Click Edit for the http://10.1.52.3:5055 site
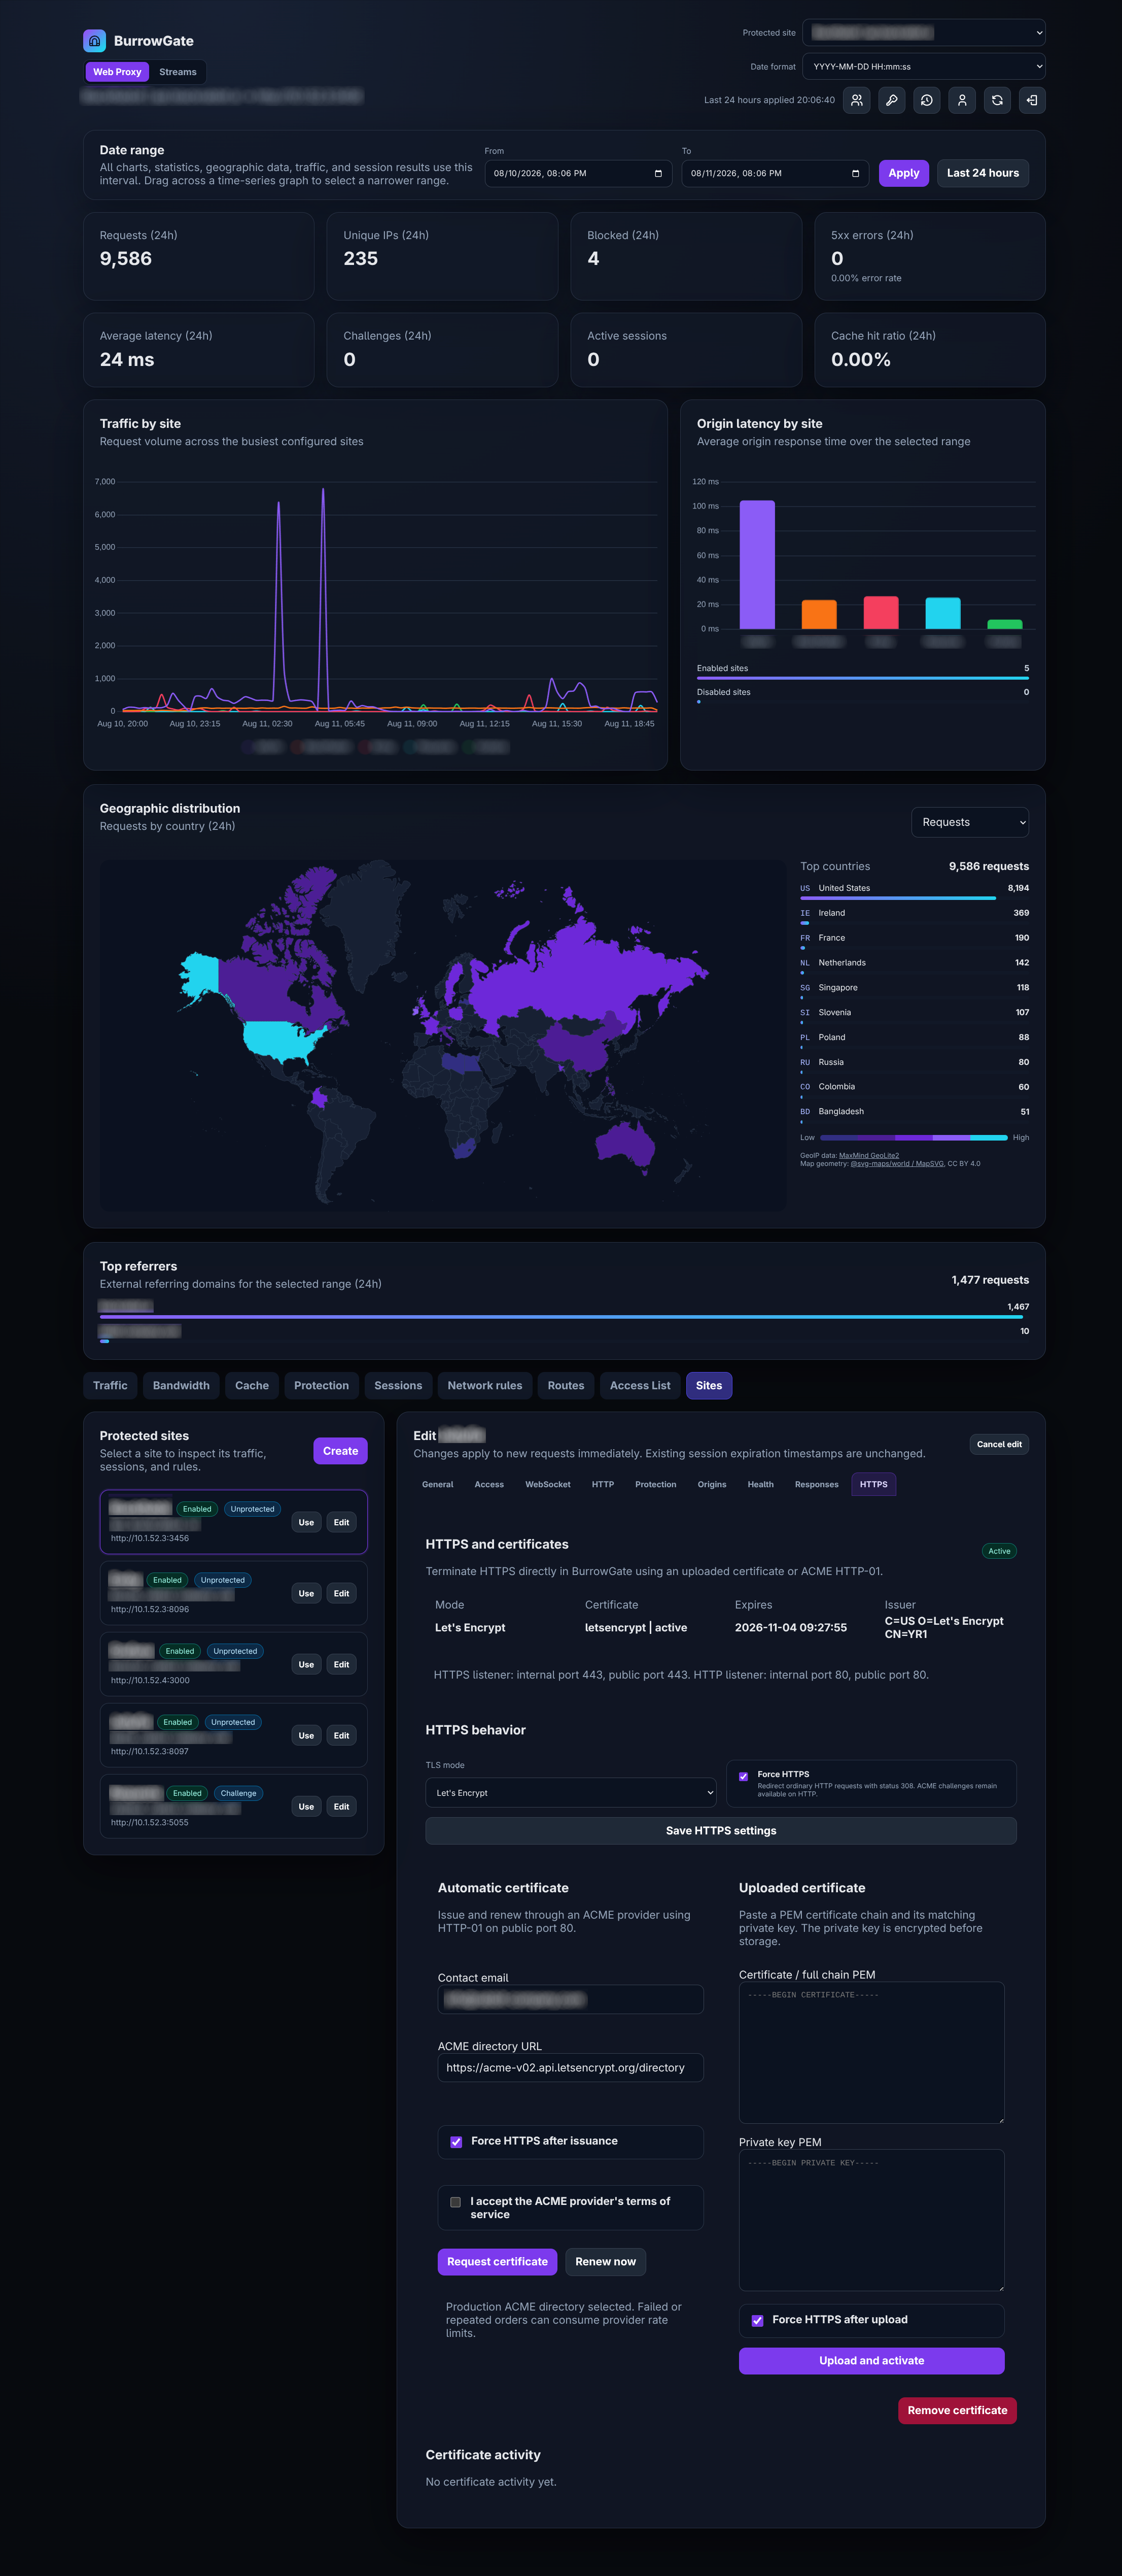Image resolution: width=1122 pixels, height=2576 pixels. click(341, 1806)
